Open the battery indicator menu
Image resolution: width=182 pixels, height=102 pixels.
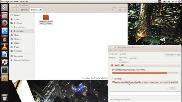click(x=164, y=2)
